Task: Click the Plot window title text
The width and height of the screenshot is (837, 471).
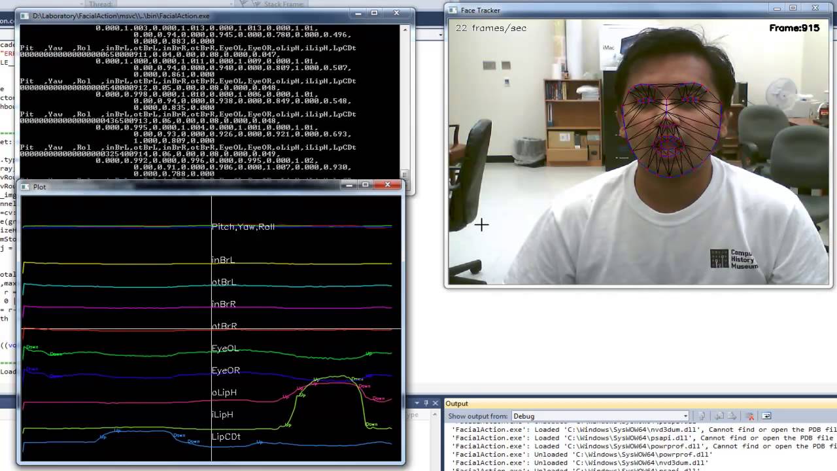Action: [40, 187]
